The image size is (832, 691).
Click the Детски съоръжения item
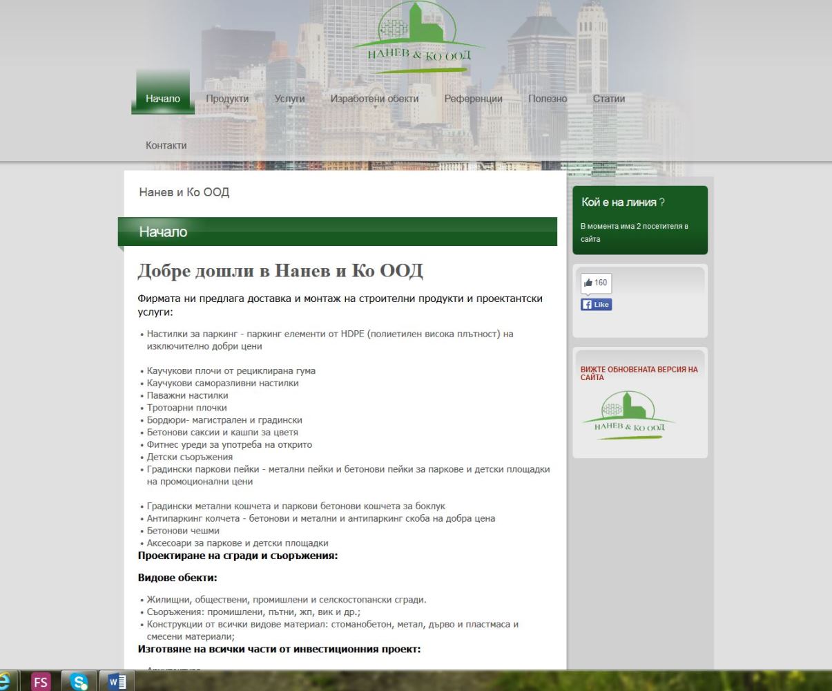[190, 457]
